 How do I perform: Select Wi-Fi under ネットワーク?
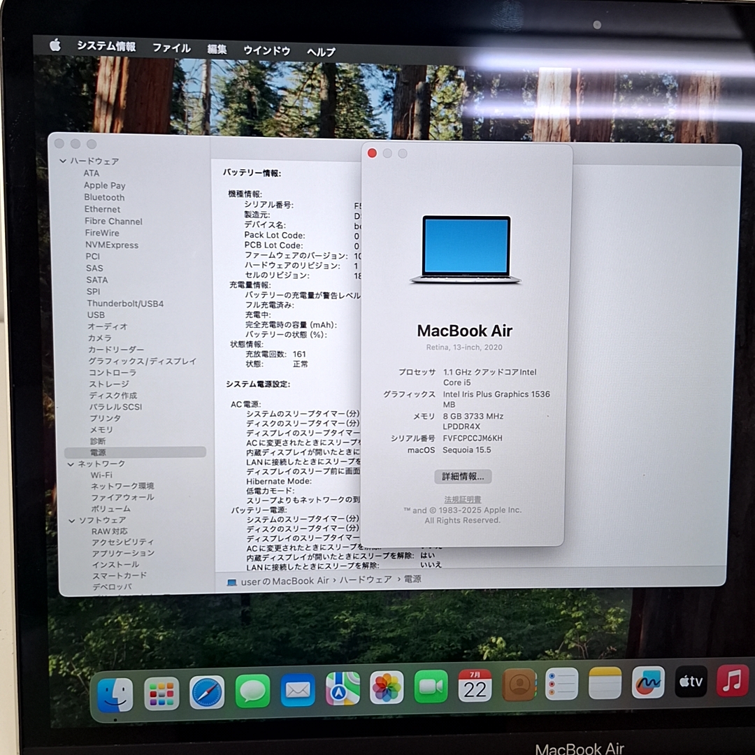tap(101, 475)
